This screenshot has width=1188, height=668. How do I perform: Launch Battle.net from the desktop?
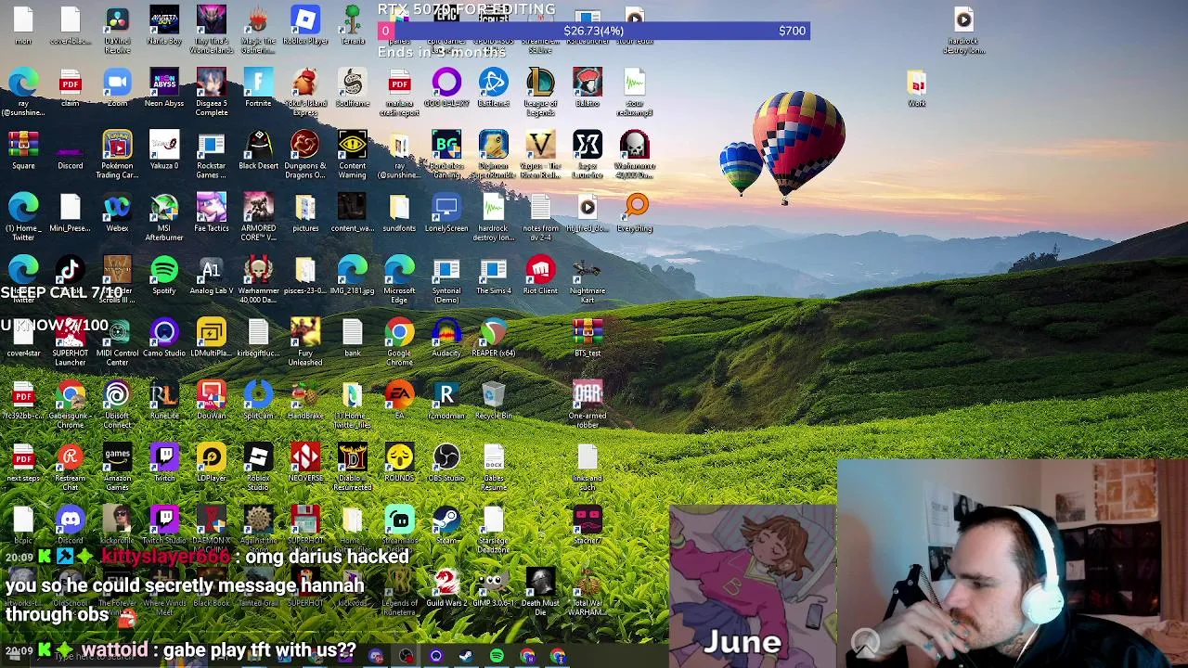tap(494, 88)
